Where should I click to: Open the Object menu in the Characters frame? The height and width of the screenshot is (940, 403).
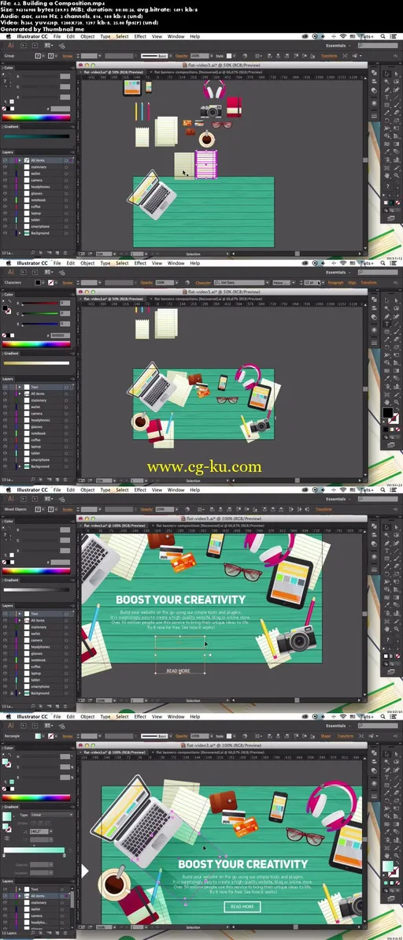[87, 262]
